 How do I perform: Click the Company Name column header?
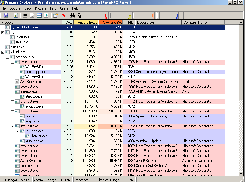[x=195, y=23]
